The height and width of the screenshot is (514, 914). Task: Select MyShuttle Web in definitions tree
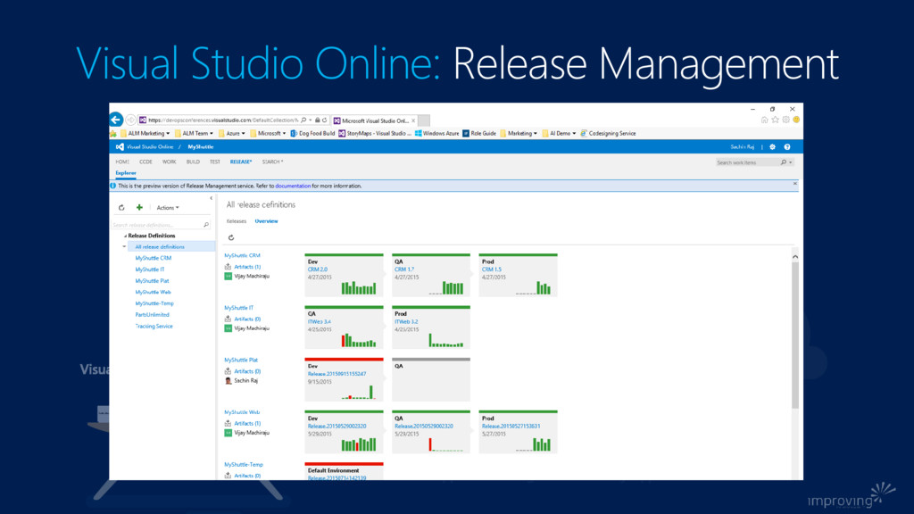pyautogui.click(x=154, y=292)
